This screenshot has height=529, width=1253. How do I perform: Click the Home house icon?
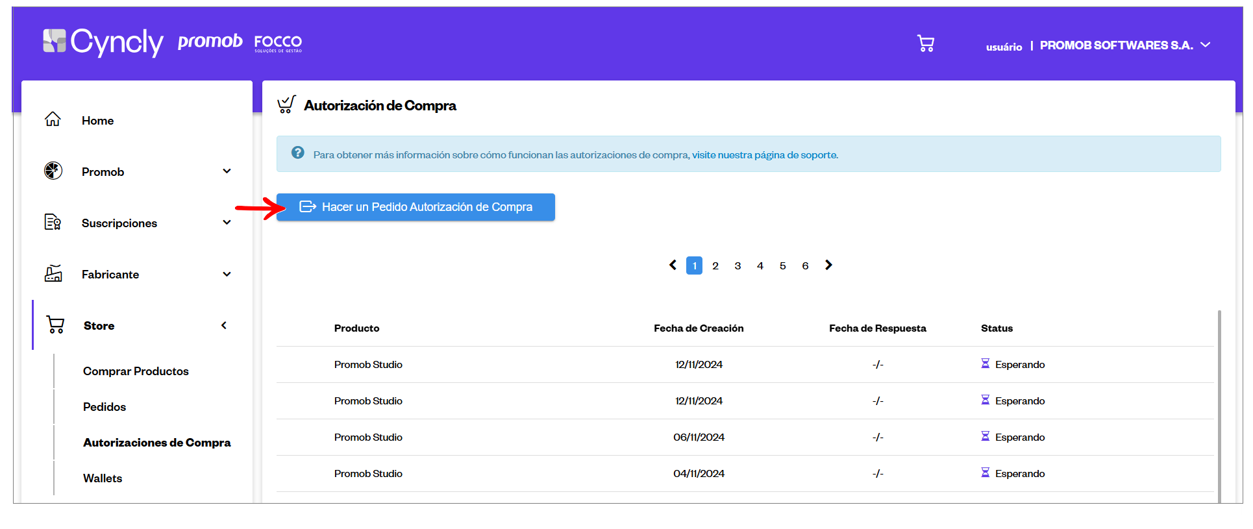click(x=53, y=119)
